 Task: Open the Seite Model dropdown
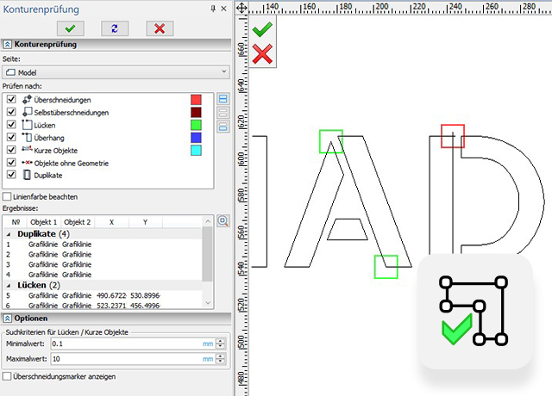click(116, 72)
